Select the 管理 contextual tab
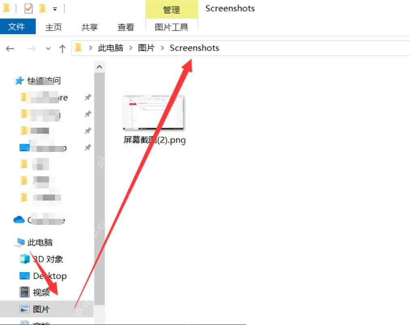Screen dimensions: 410x325 [172, 10]
